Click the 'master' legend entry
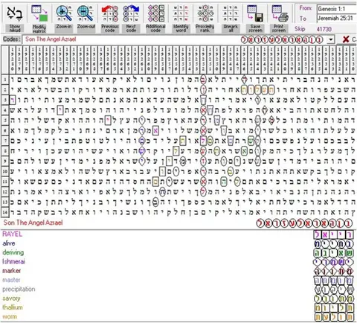This screenshot has height=323, width=357. 11,280
